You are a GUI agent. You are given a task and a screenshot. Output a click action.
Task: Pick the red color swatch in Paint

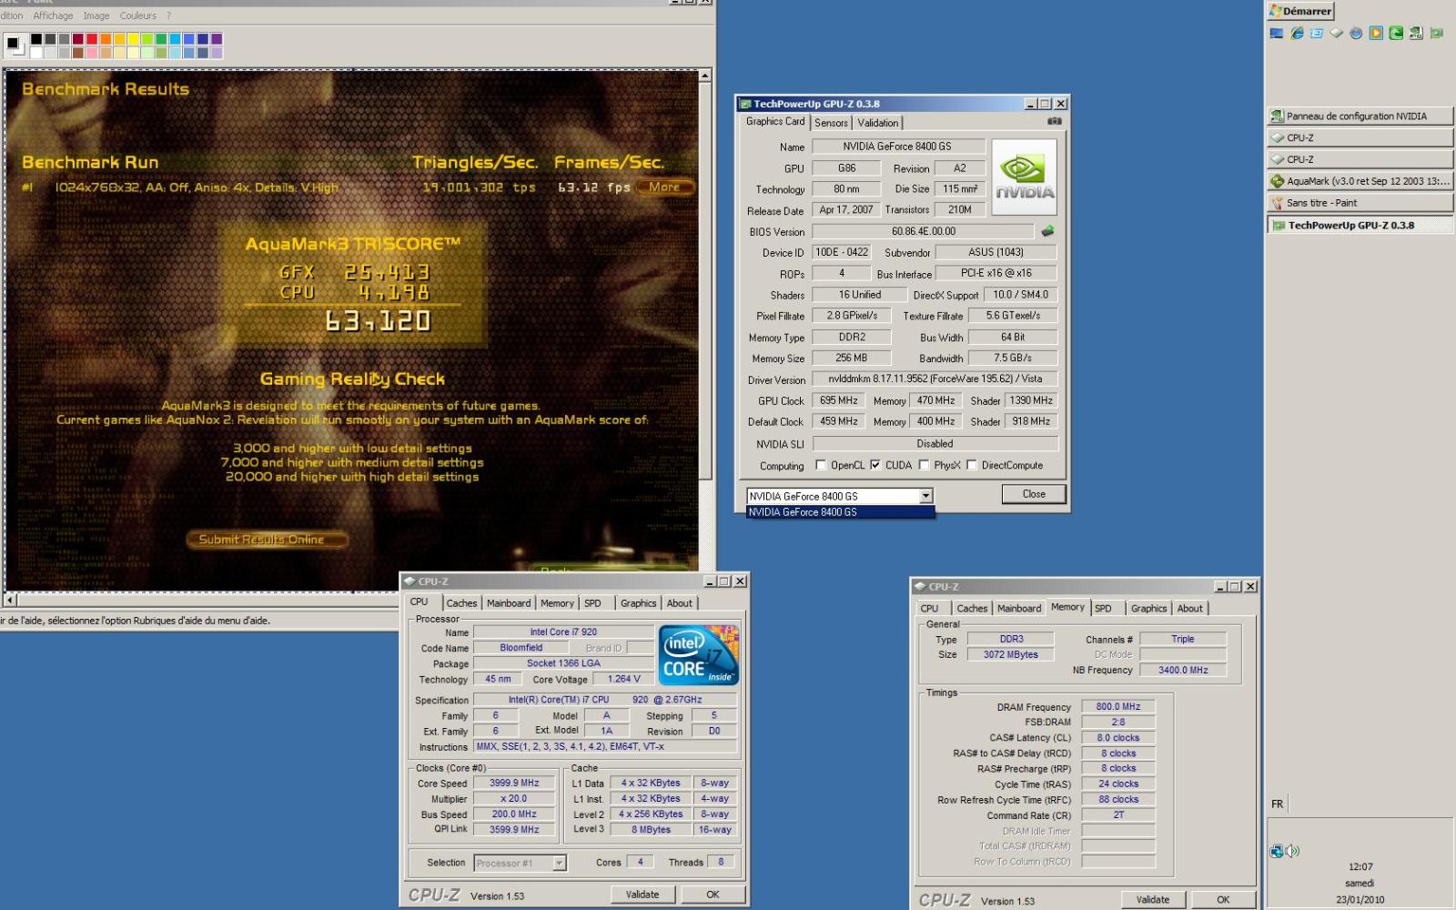point(92,39)
